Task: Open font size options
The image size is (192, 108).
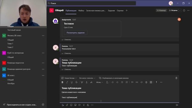Action: (91, 82)
